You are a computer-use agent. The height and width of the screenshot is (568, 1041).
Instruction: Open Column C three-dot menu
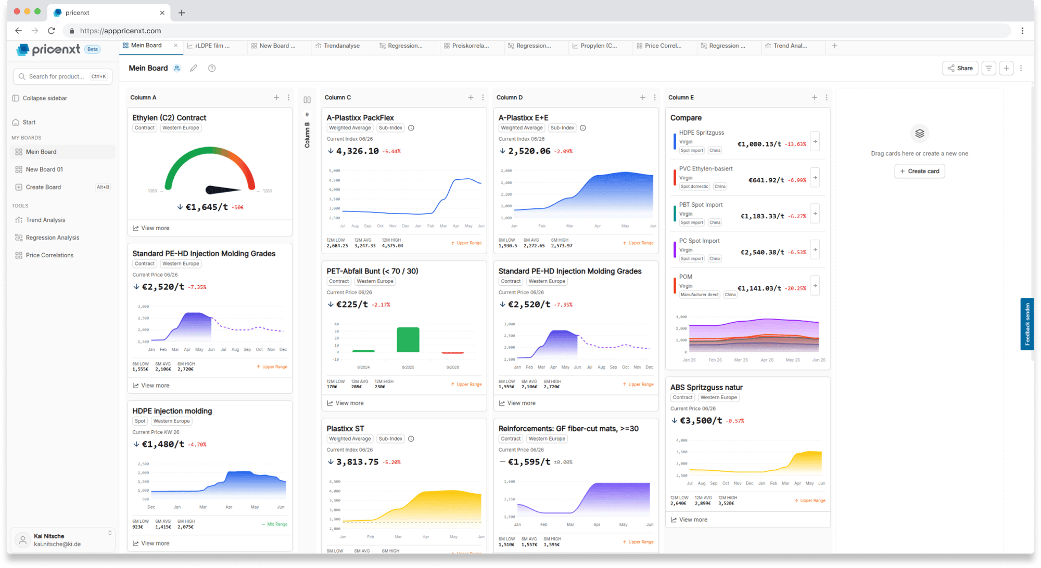pos(483,98)
